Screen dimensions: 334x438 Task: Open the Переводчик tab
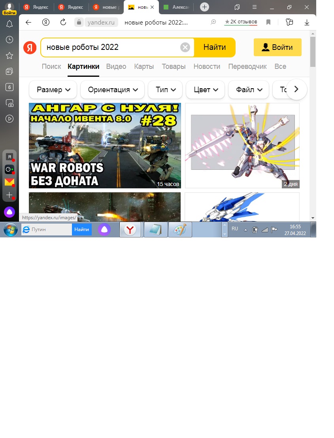coord(247,66)
